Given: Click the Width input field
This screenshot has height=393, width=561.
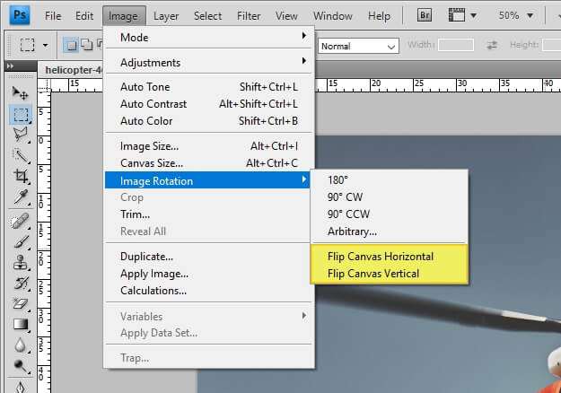Looking at the screenshot, I should pos(456,45).
